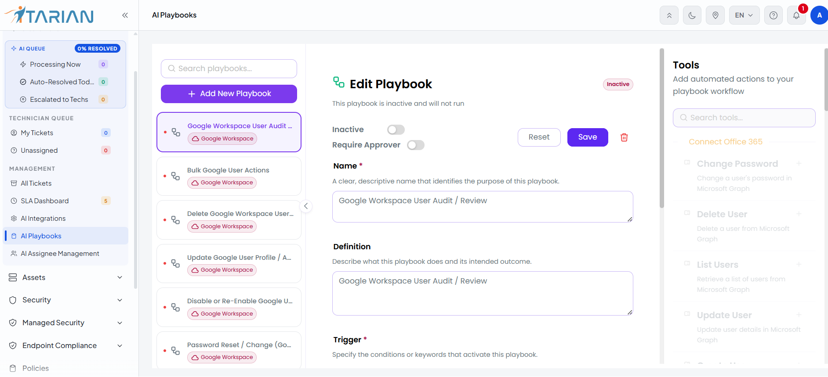This screenshot has height=377, width=828.
Task: Open the EN language dropdown
Action: coord(744,15)
